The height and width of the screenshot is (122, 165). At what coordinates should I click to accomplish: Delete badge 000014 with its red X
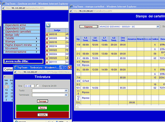[47, 46]
